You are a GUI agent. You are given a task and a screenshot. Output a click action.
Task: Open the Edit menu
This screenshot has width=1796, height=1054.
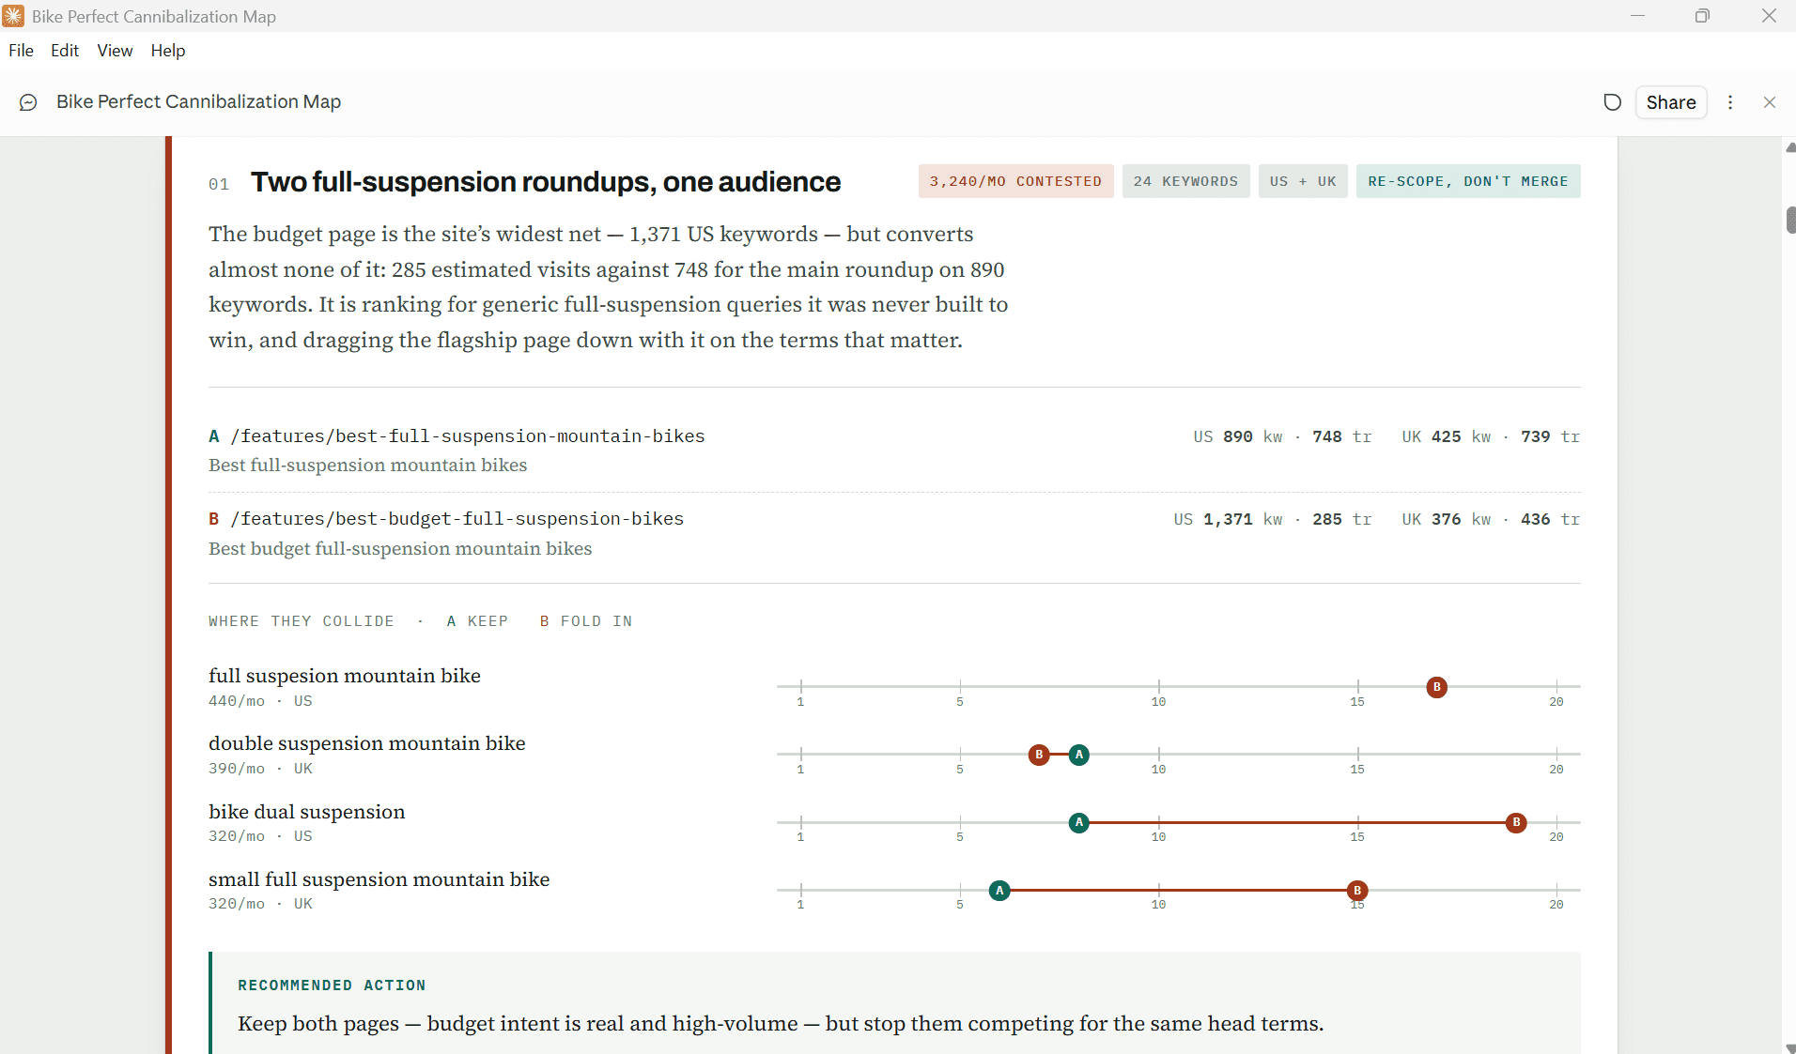coord(65,51)
